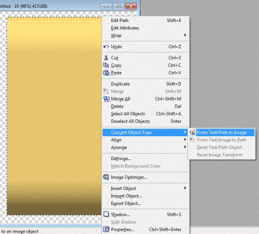Click the Shadow square icon

click(106, 214)
